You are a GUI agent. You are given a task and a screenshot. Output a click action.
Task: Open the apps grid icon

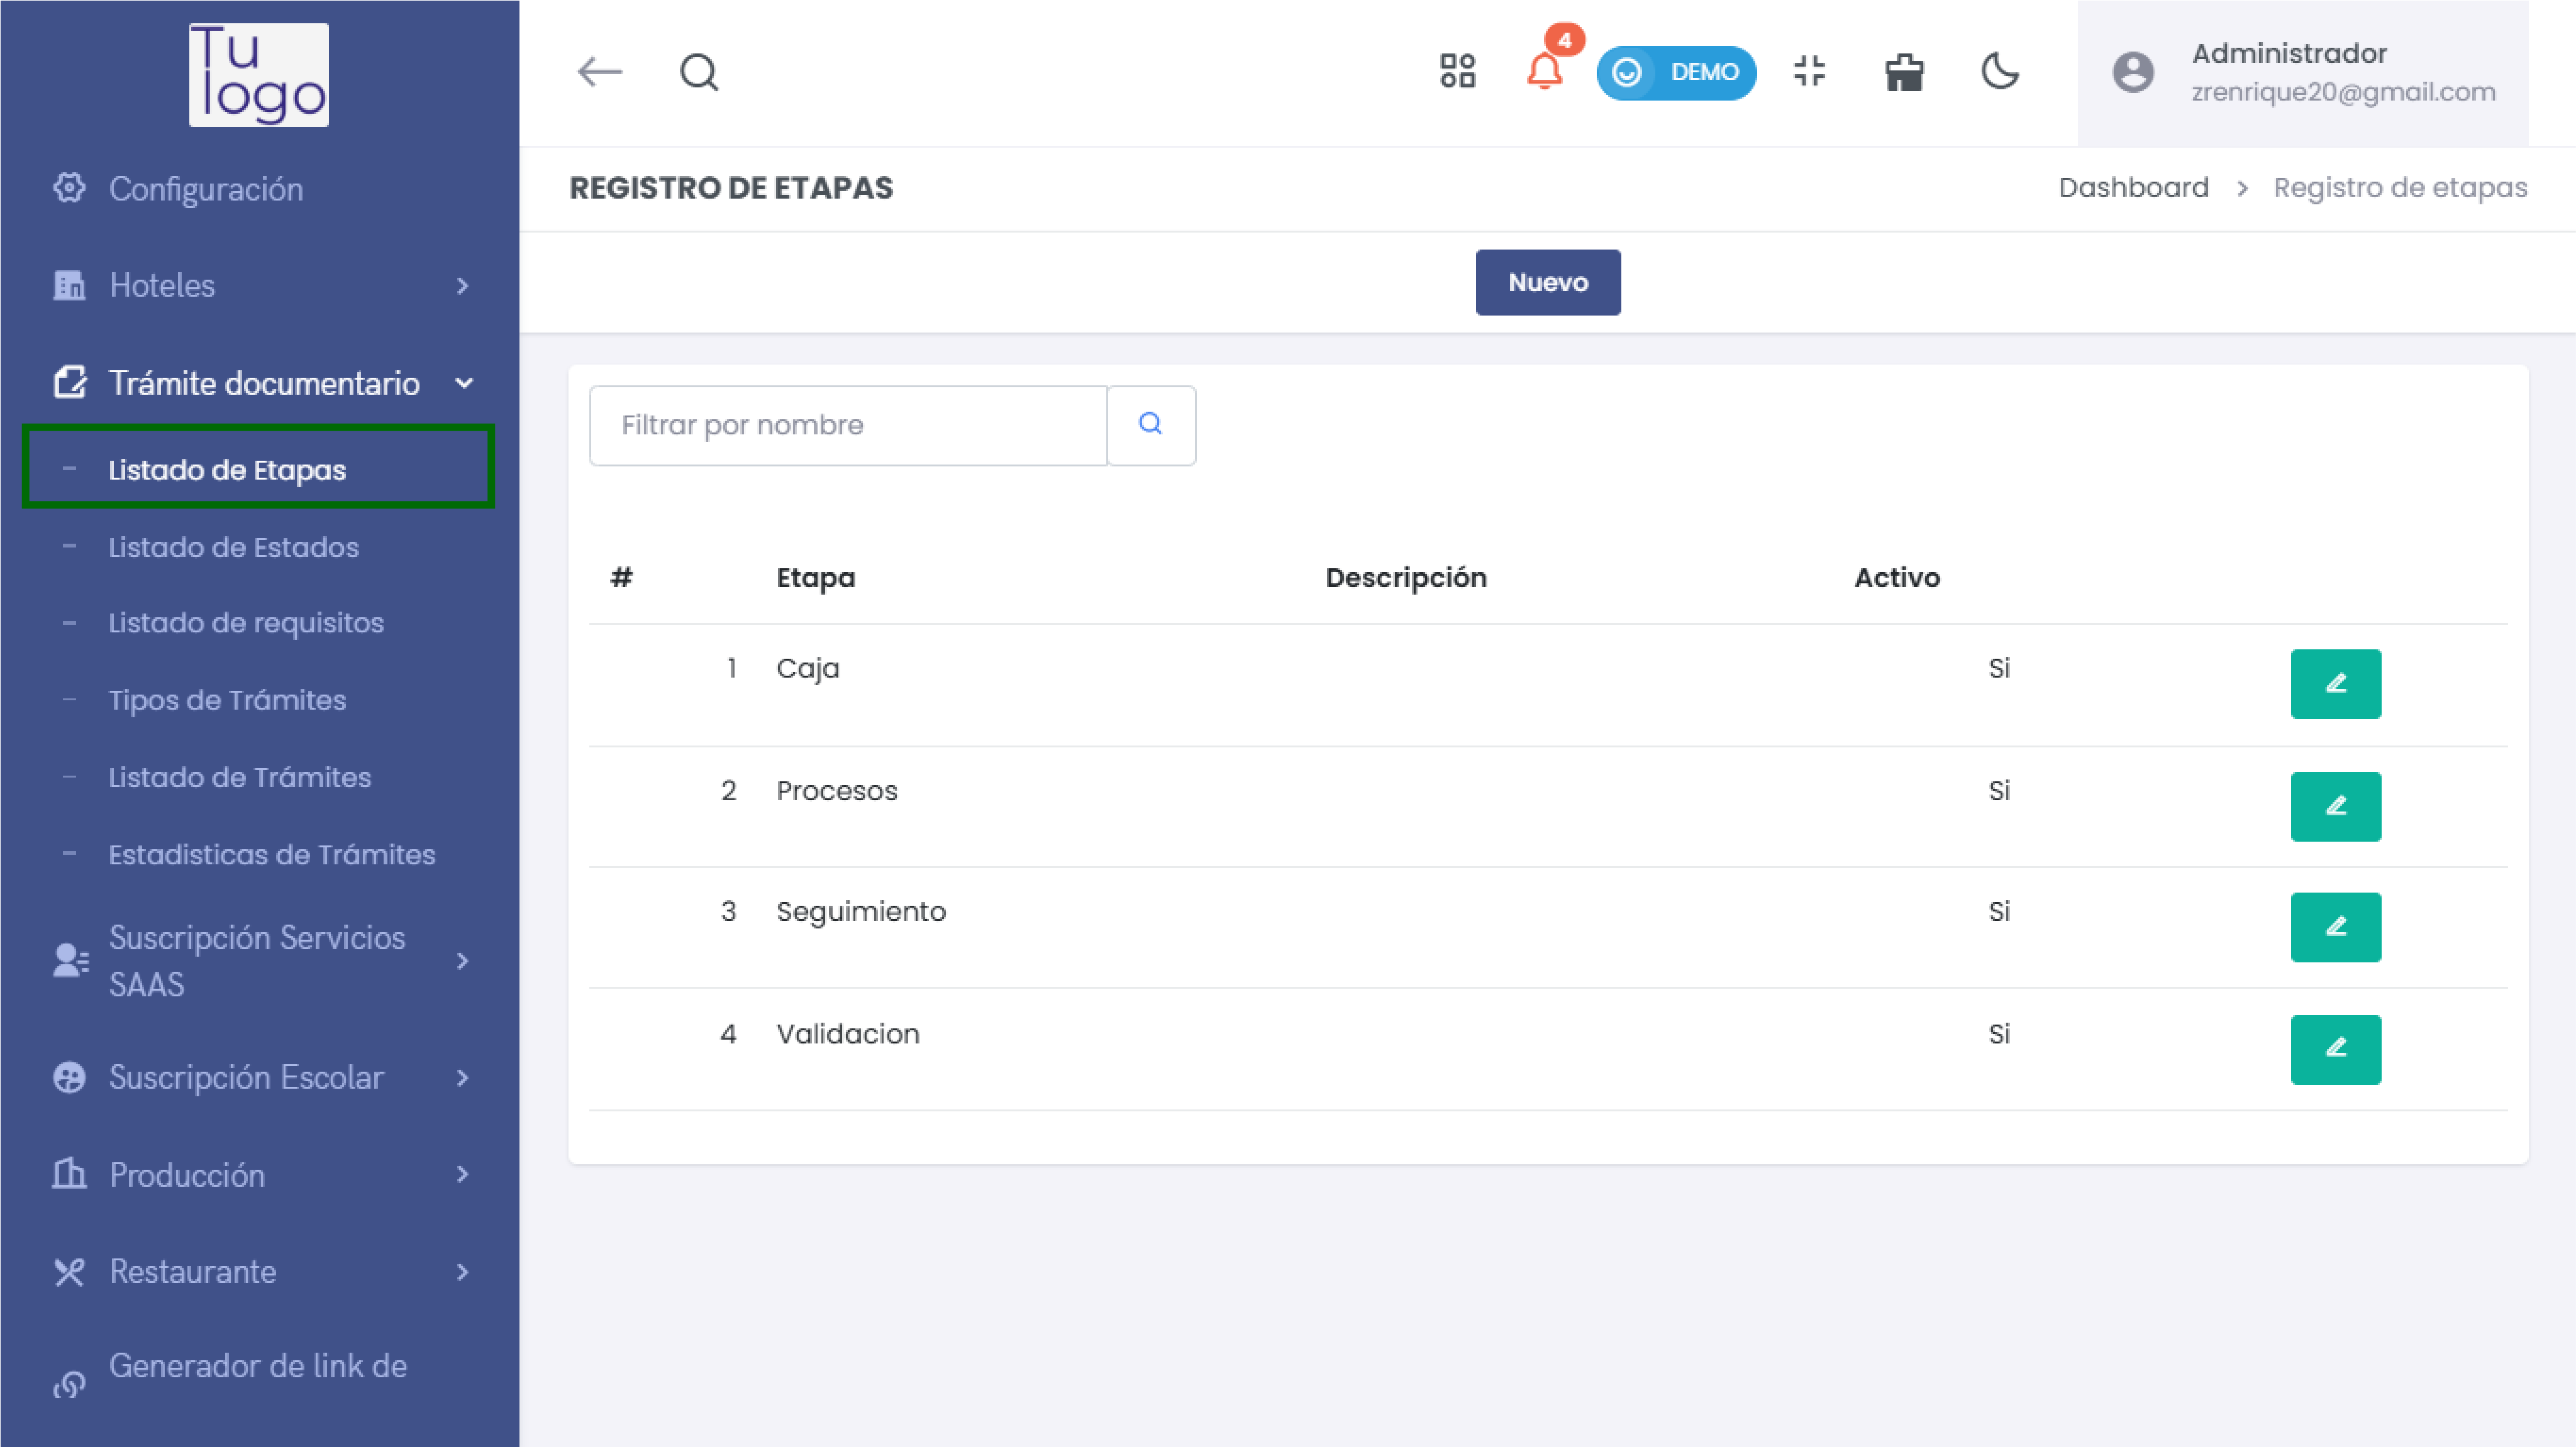coord(1457,72)
